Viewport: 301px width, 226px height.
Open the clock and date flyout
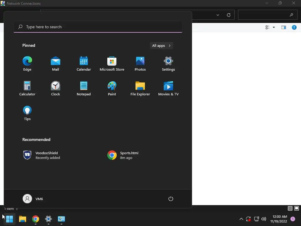(x=279, y=219)
